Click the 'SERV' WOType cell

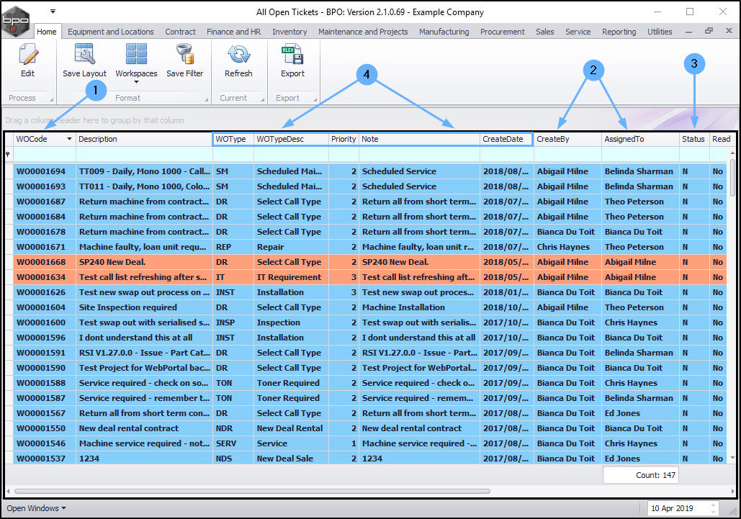233,443
